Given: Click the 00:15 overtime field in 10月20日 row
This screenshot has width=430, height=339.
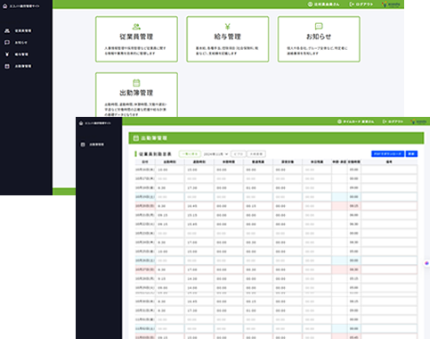Looking at the screenshot, I should (258, 206).
